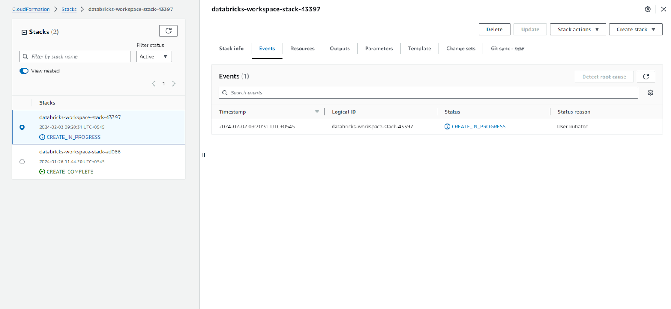Click Detect root cause button
The image size is (671, 309).
tap(604, 77)
